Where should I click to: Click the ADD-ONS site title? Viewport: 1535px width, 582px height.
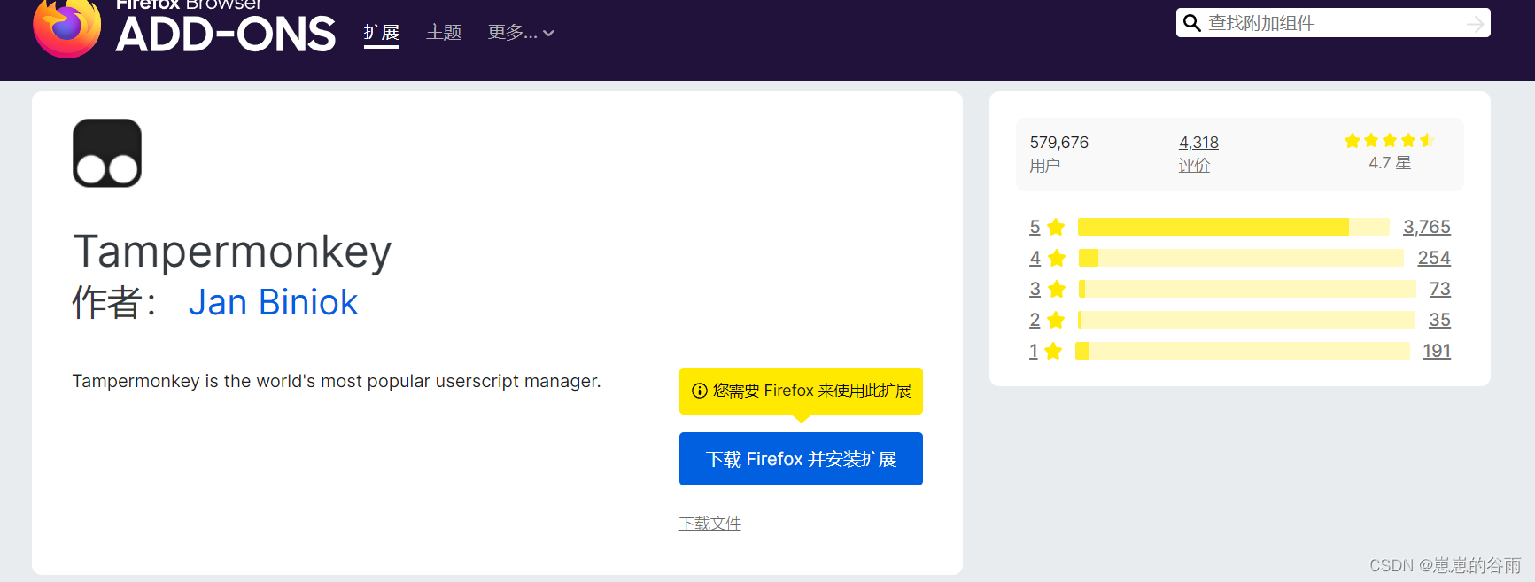coord(226,35)
